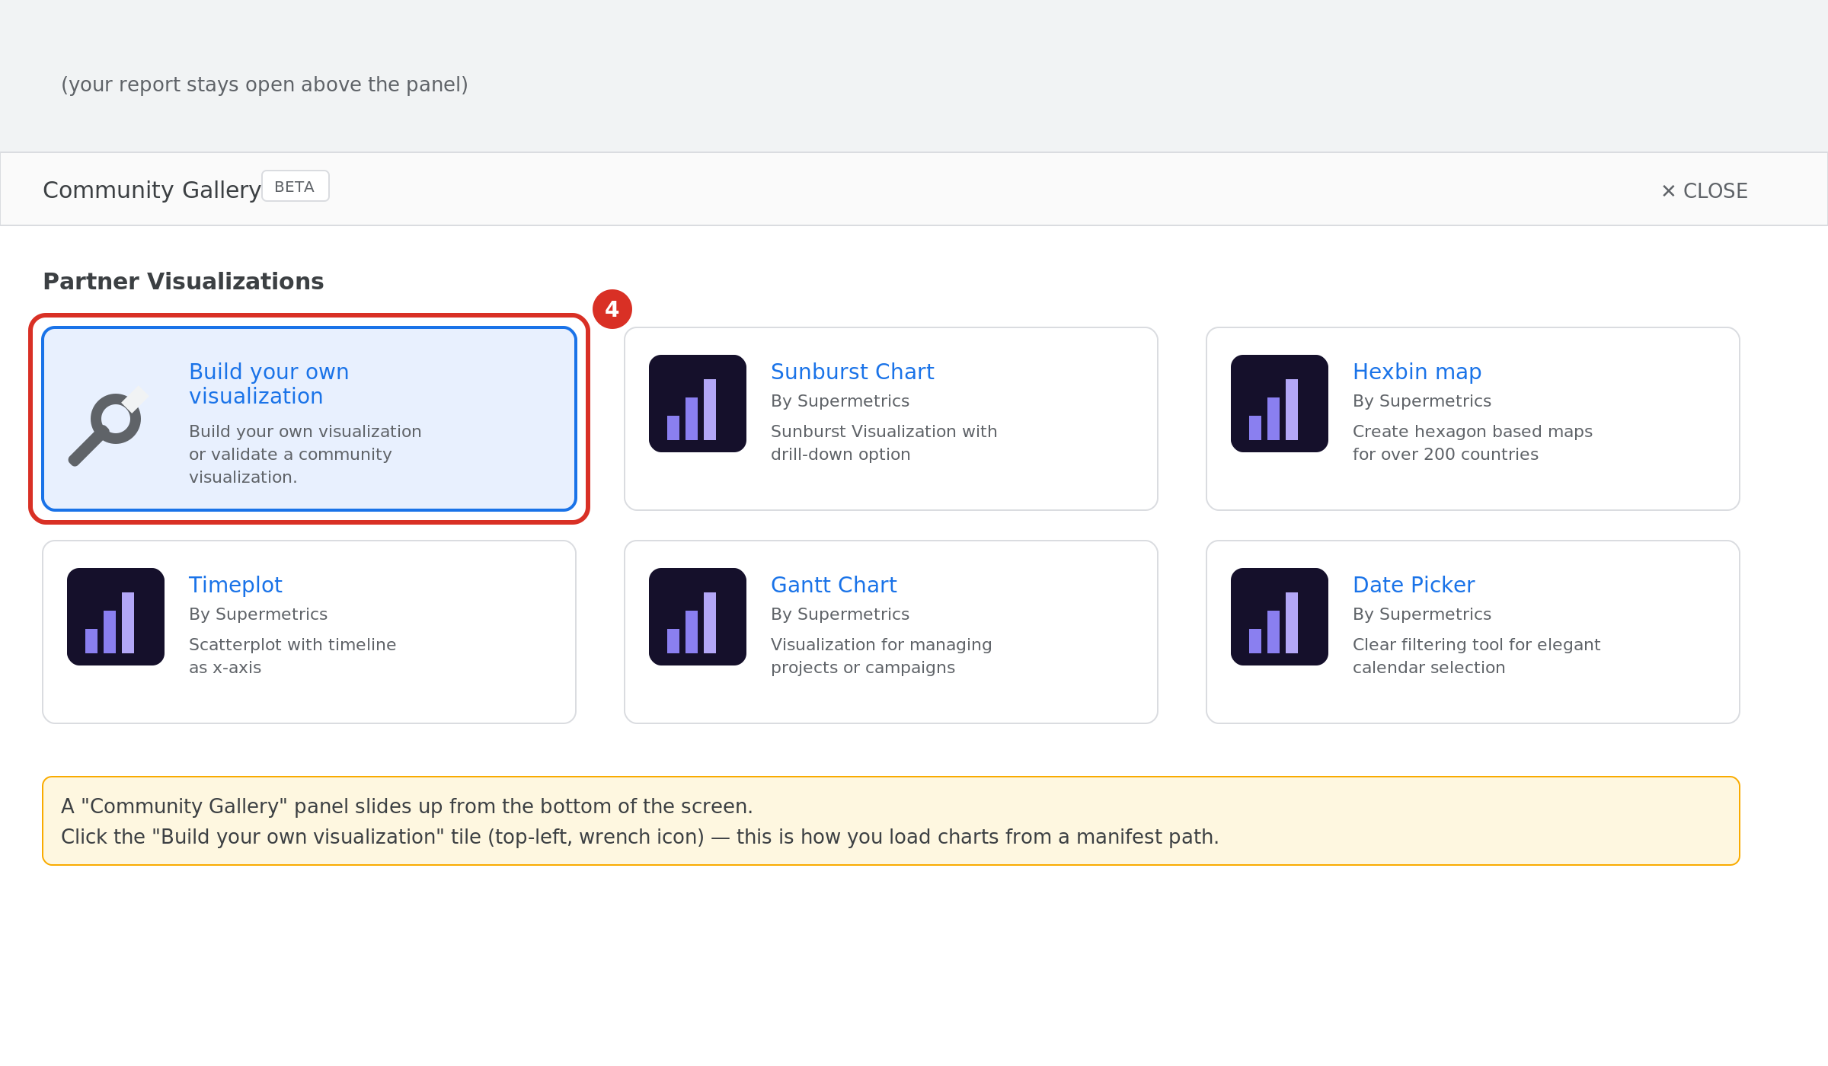This screenshot has width=1828, height=1066.
Task: Click the Timeplot bar icon
Action: pos(116,617)
